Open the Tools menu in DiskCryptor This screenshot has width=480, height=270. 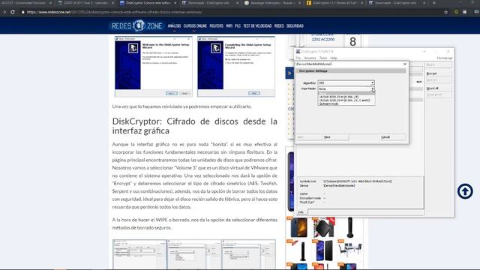pos(323,58)
